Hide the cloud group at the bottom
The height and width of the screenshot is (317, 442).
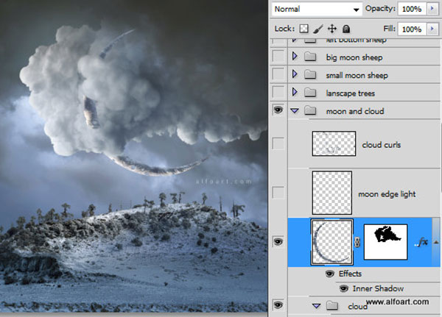click(x=278, y=305)
